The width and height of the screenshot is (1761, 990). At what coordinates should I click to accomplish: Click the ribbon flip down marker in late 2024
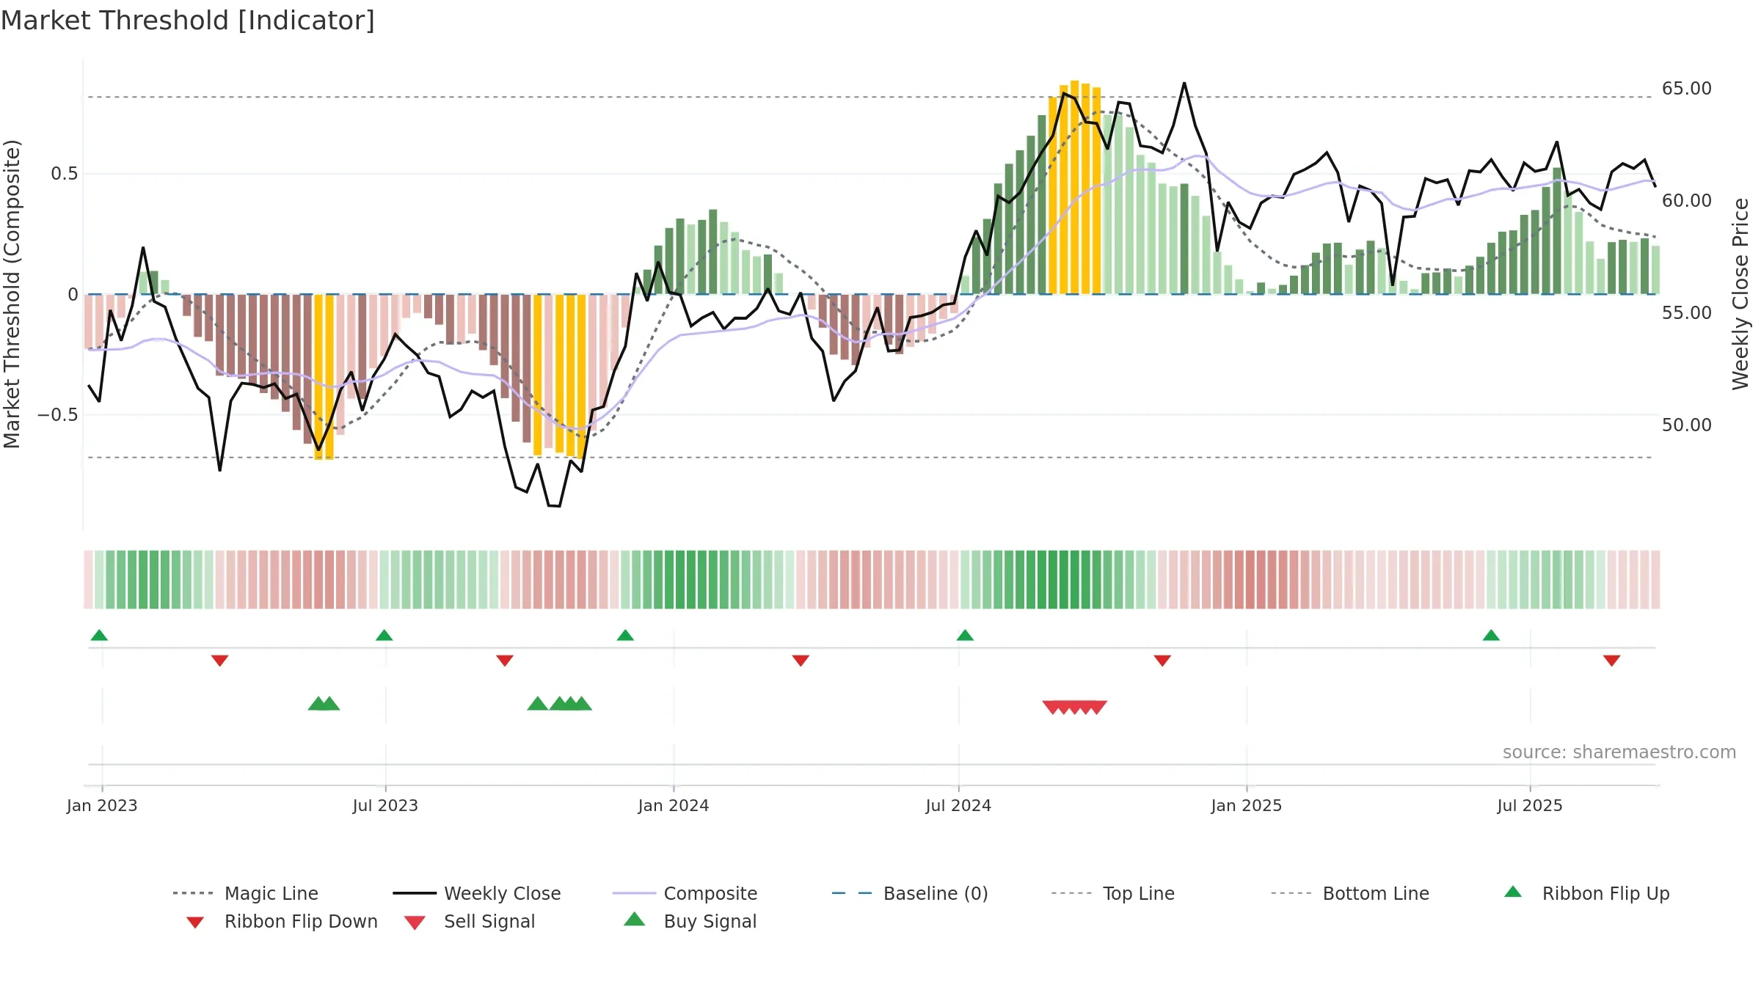coord(1162,661)
